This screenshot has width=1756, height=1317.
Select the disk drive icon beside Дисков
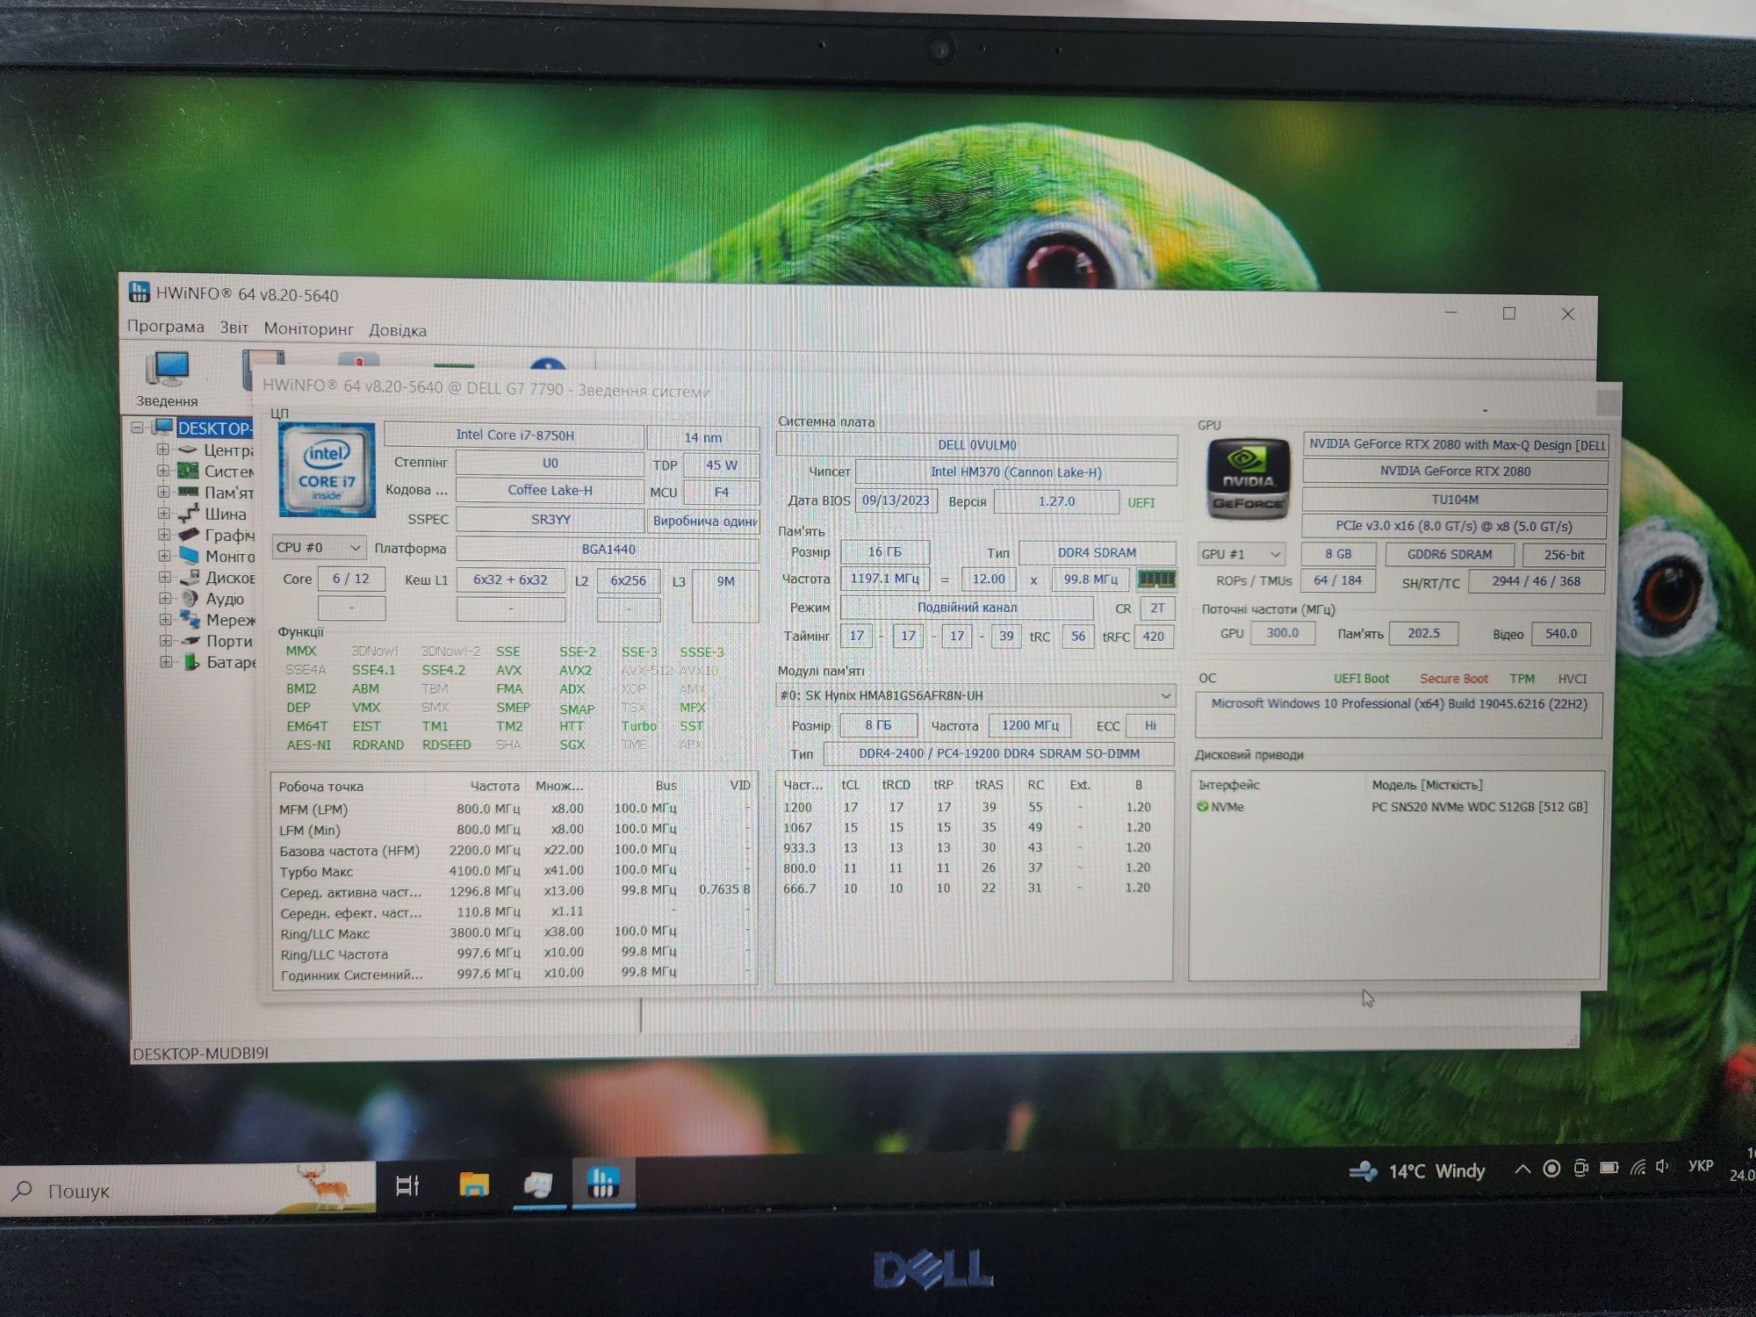[190, 578]
